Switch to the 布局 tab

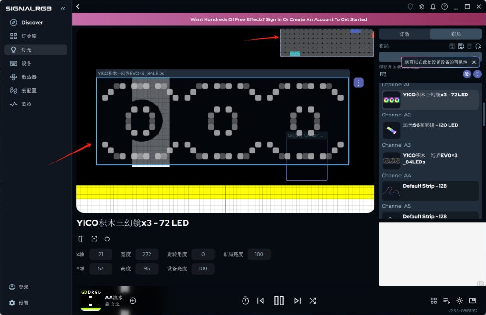tap(456, 34)
